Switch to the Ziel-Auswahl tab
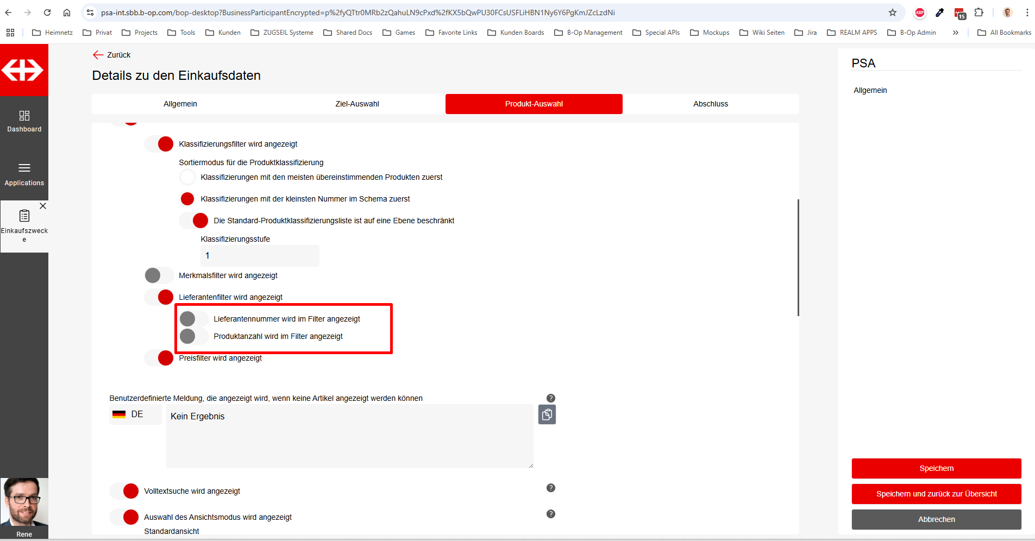Viewport: 1035px width, 541px height. pyautogui.click(x=357, y=104)
